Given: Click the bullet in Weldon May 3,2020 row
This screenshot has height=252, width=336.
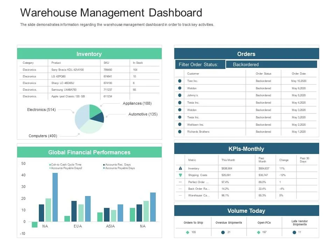Looking at the screenshot, I should [180, 110].
